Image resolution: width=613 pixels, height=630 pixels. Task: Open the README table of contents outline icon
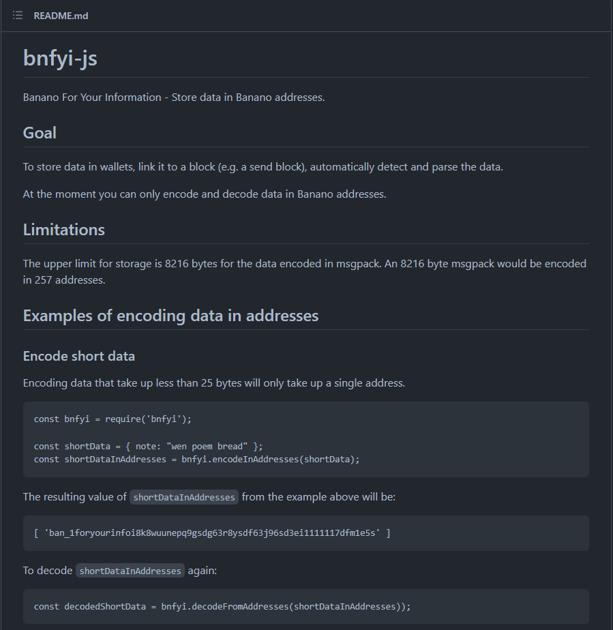18,16
